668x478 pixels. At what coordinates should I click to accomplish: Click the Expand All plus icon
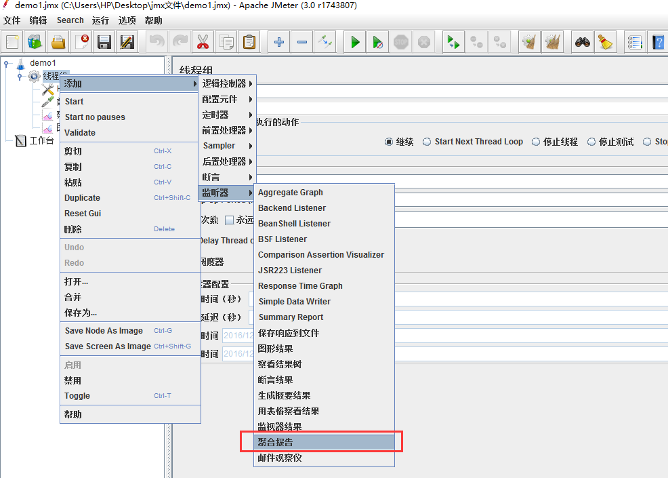point(279,42)
